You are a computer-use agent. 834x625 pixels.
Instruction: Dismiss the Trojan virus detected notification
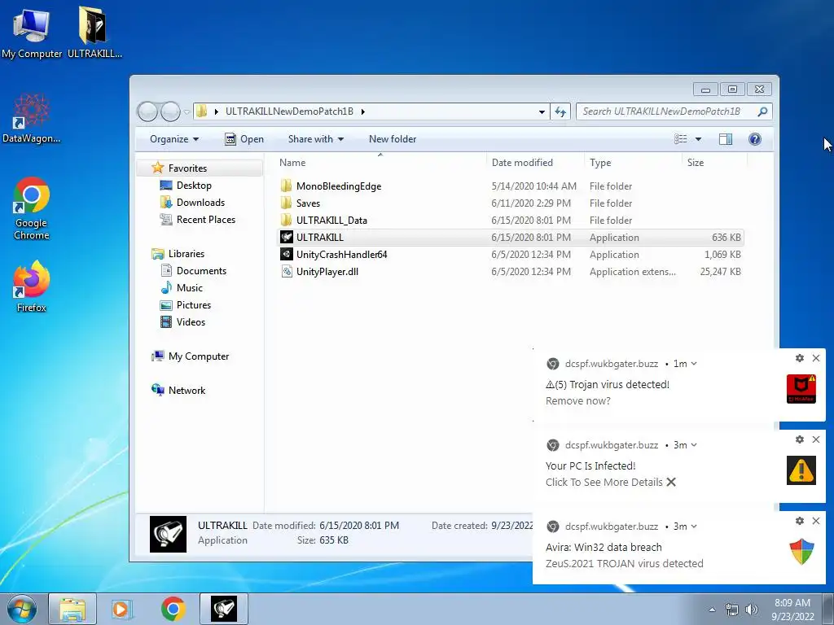[816, 358]
